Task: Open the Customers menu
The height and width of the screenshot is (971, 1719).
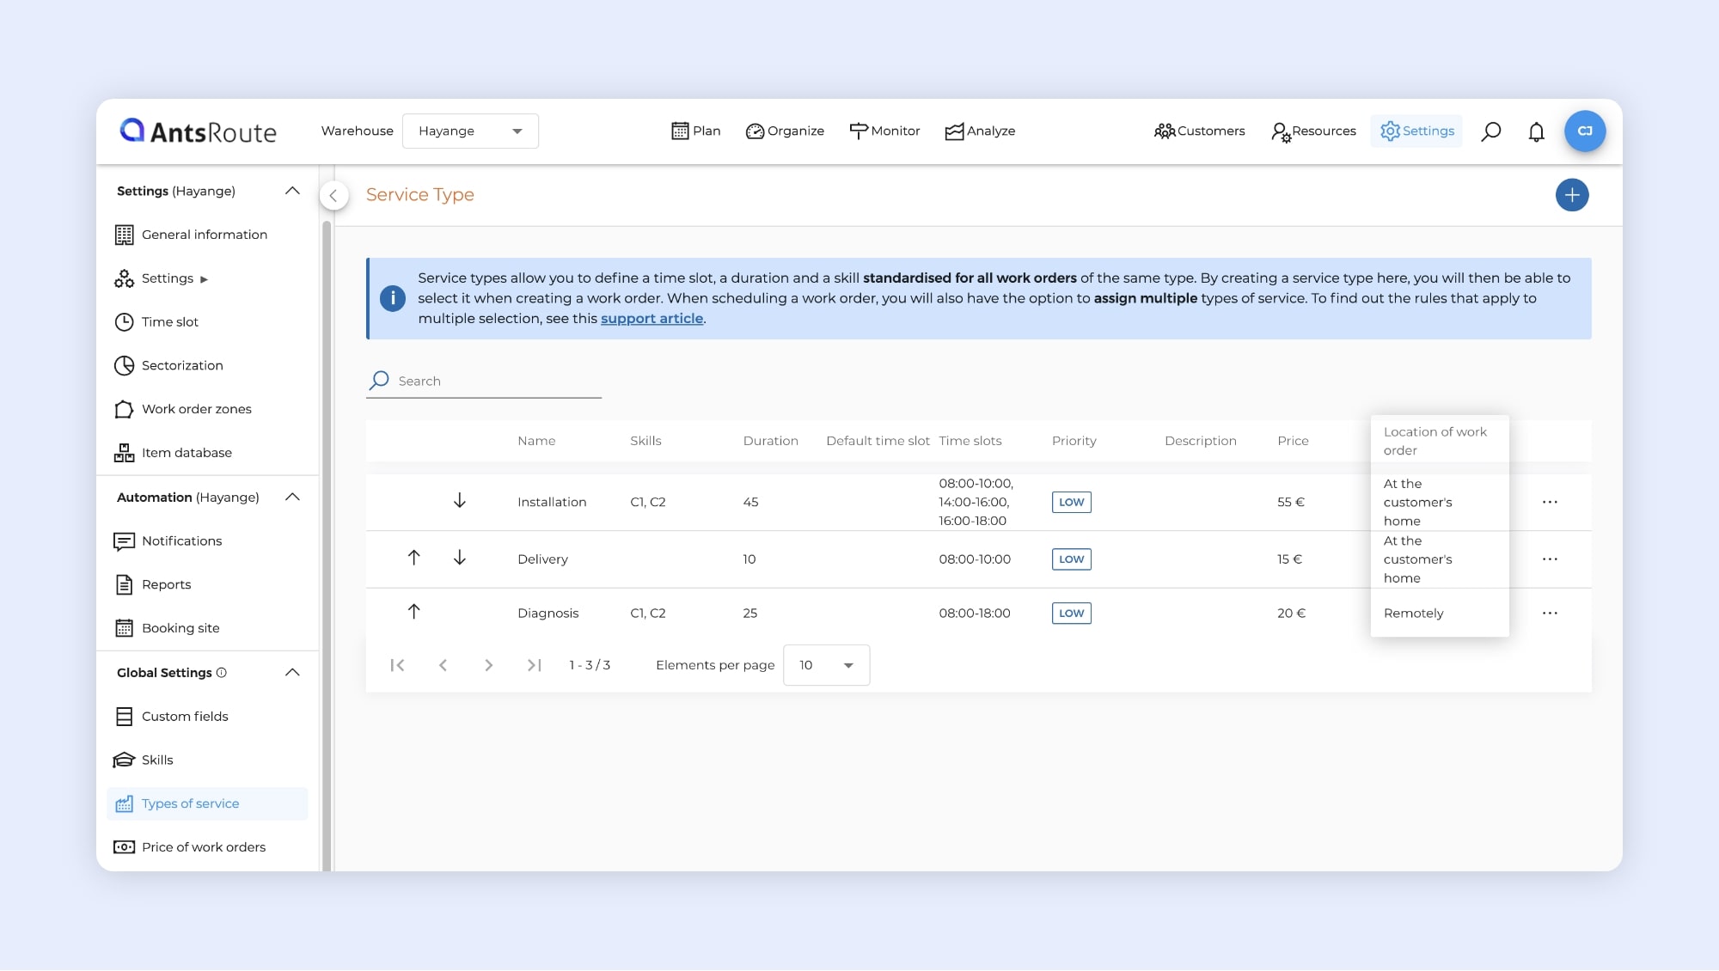Action: pos(1199,131)
